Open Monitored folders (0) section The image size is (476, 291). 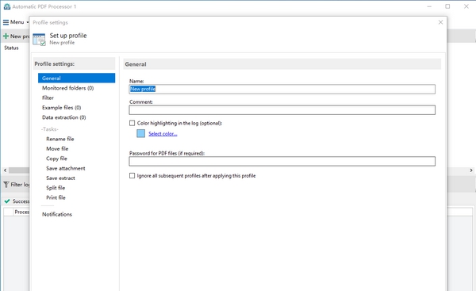coord(67,88)
